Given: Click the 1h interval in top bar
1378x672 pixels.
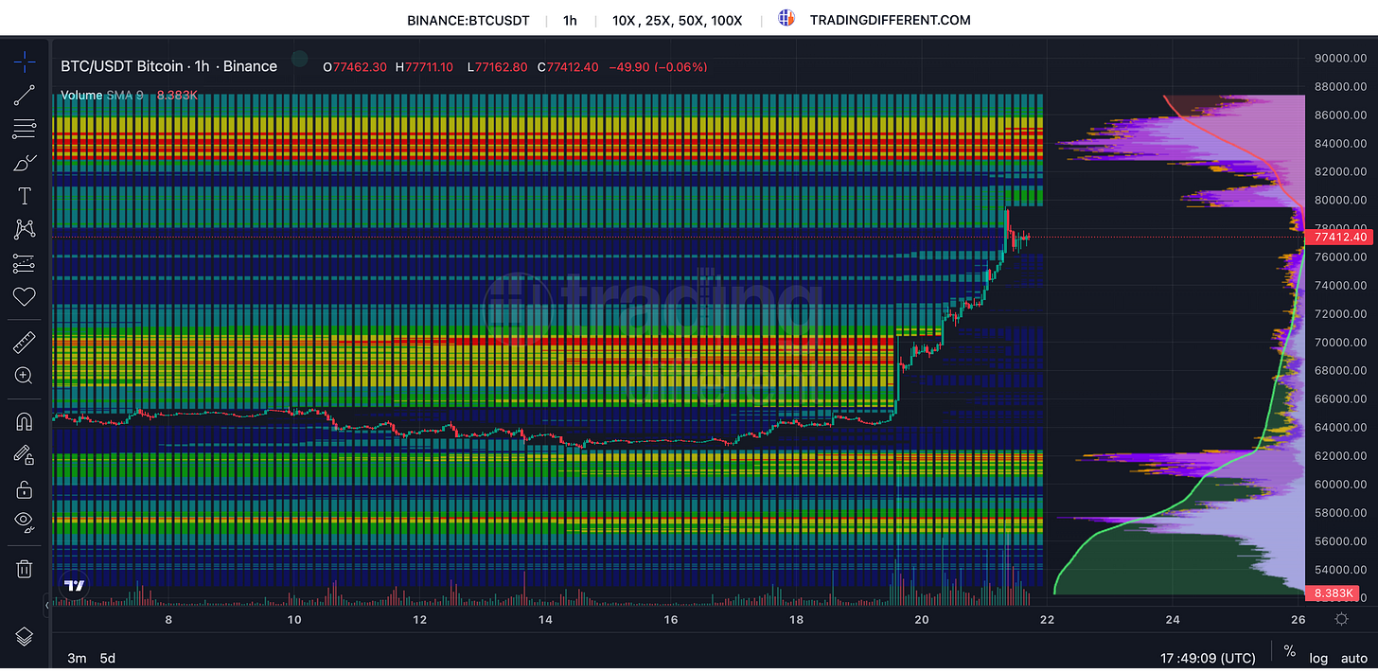Looking at the screenshot, I should (x=570, y=20).
